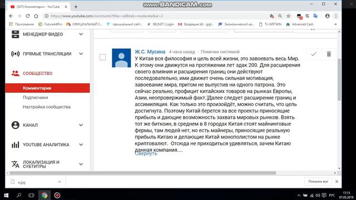Click the browser forward arrow

point(19,16)
